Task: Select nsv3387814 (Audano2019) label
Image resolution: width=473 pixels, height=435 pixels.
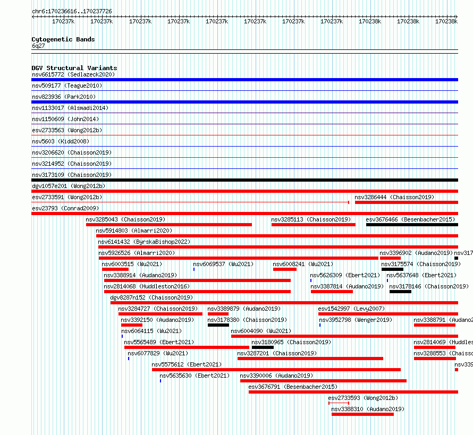Action: tap(347, 286)
